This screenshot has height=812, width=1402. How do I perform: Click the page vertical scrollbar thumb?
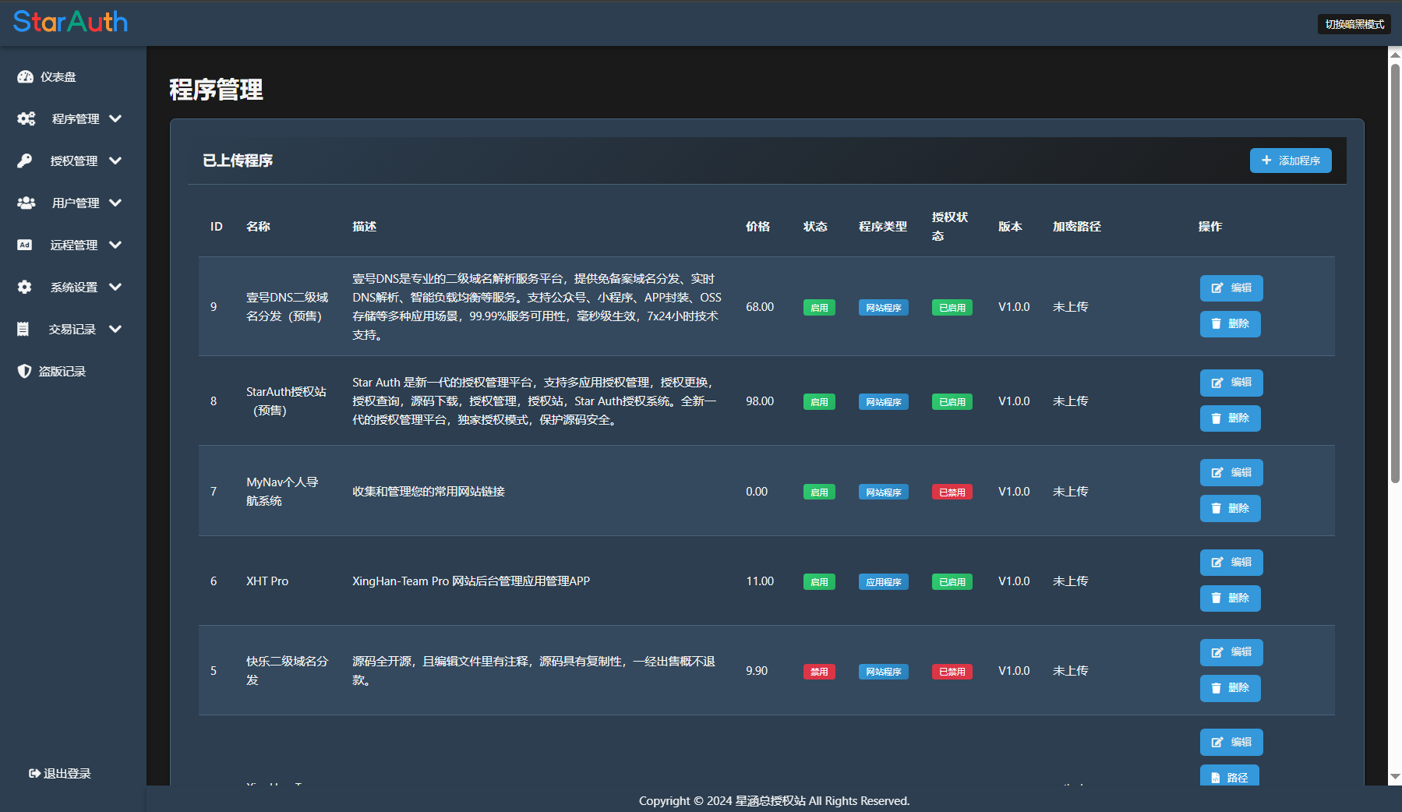1395,273
